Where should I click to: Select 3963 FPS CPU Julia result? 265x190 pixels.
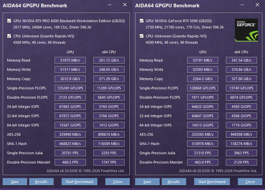tap(241, 153)
